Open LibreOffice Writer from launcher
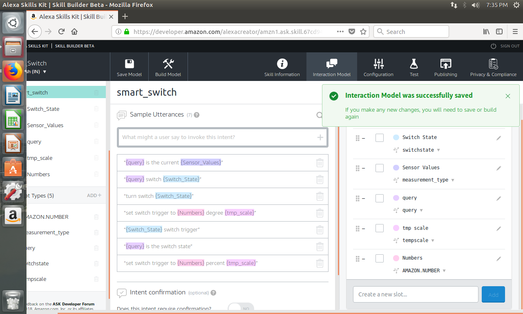Viewport: 523px width, 314px height. (x=13, y=96)
